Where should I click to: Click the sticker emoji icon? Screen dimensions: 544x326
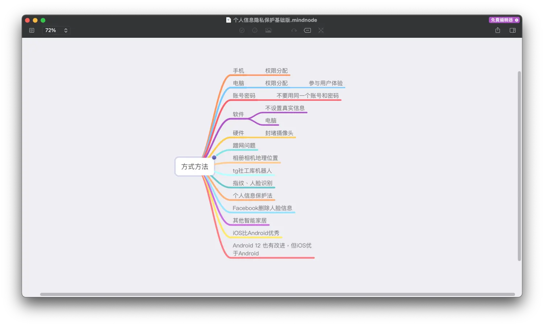255,30
